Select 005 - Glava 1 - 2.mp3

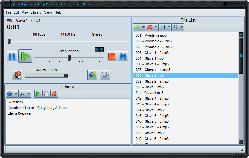(x=185, y=53)
